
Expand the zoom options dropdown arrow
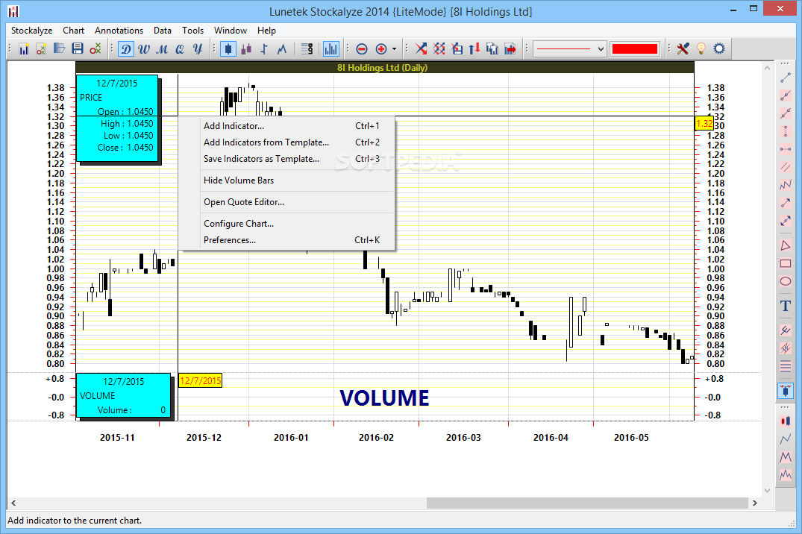394,49
